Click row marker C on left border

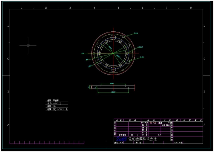(x=8, y=59)
